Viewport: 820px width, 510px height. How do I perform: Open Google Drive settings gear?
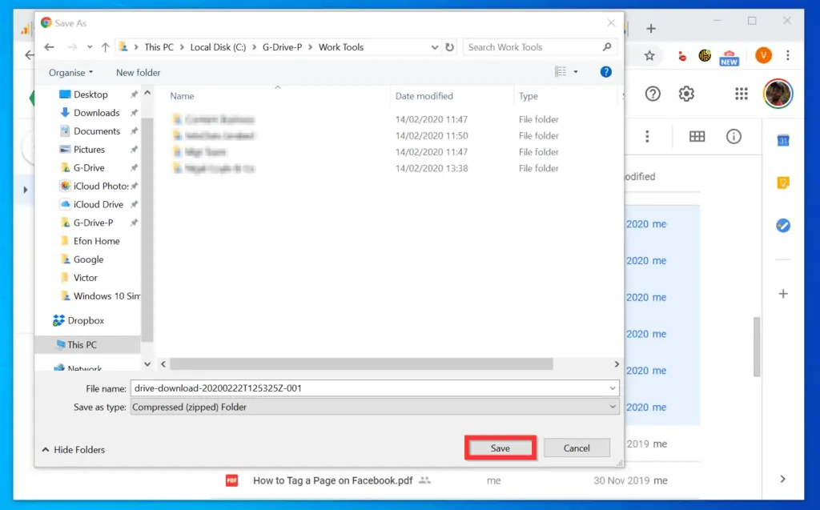coord(686,94)
